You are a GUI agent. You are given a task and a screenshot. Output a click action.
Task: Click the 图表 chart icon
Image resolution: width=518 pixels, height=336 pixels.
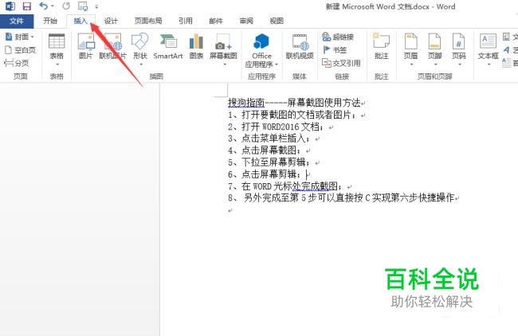pyautogui.click(x=196, y=46)
